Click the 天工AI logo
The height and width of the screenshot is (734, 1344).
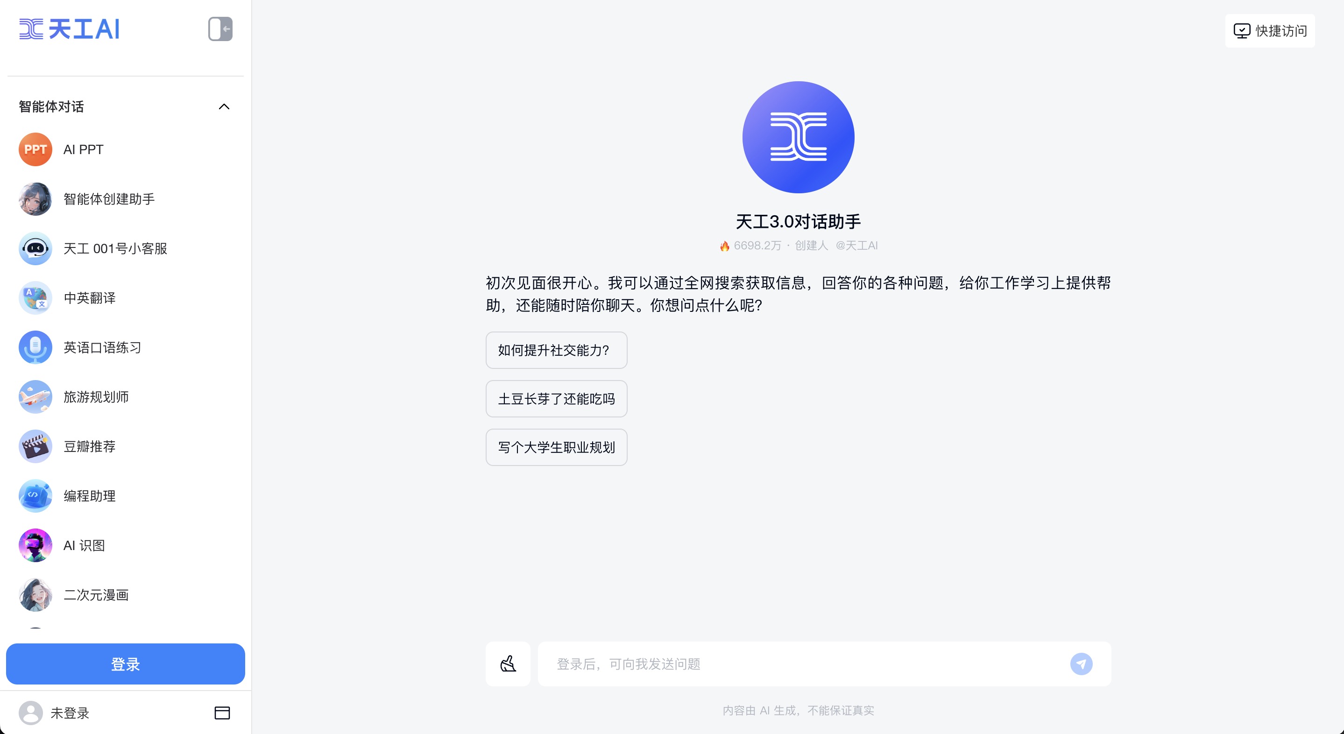(70, 28)
